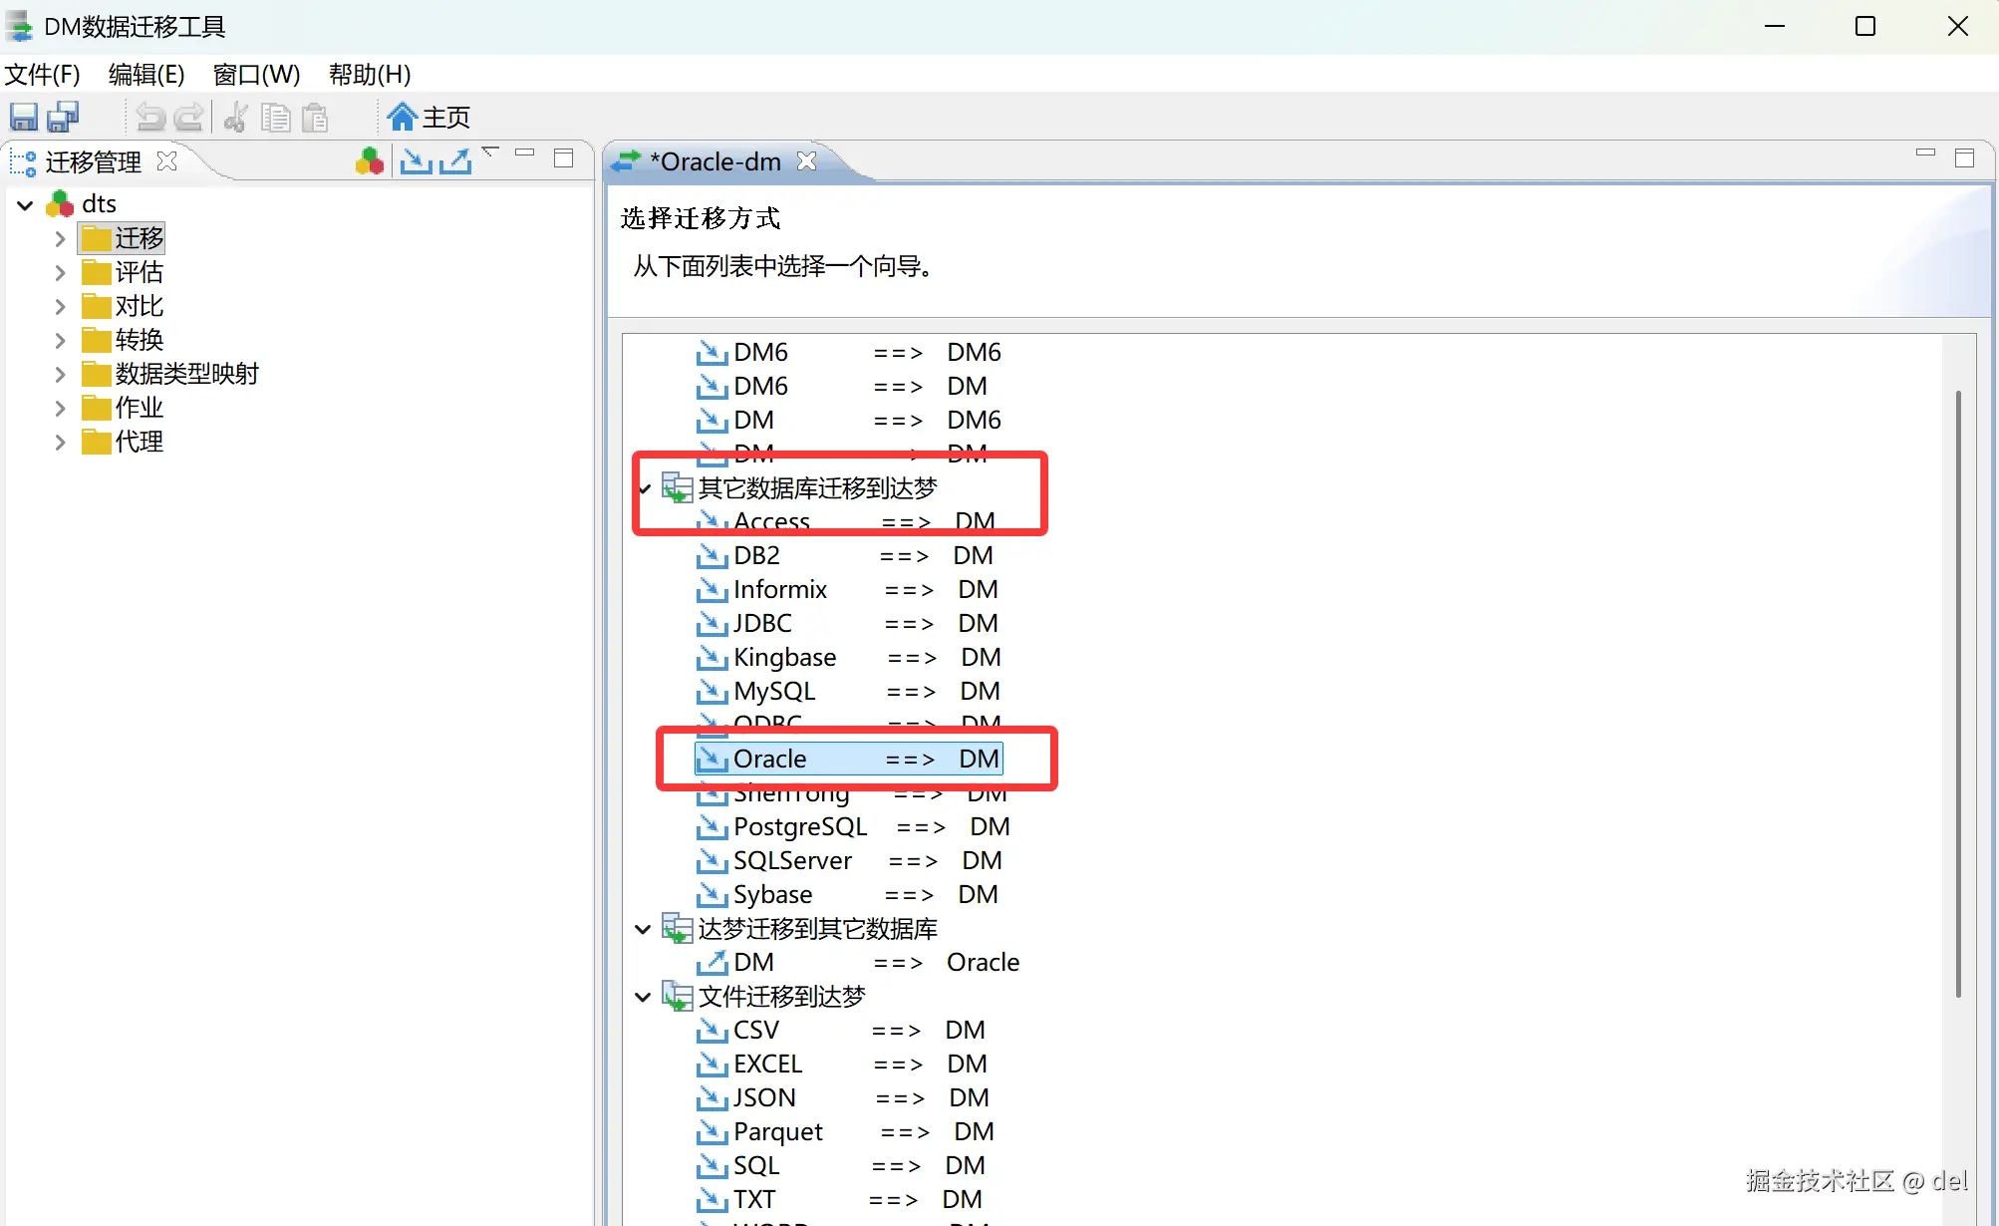The width and height of the screenshot is (1999, 1226).
Task: Close the *Oracle-dm editor tab
Action: pyautogui.click(x=807, y=161)
